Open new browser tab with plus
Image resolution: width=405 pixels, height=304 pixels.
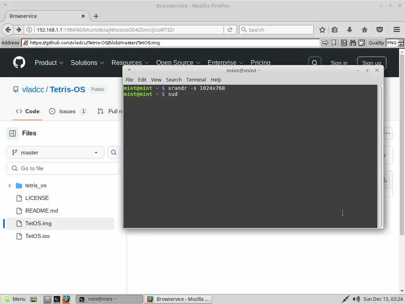pos(96,16)
